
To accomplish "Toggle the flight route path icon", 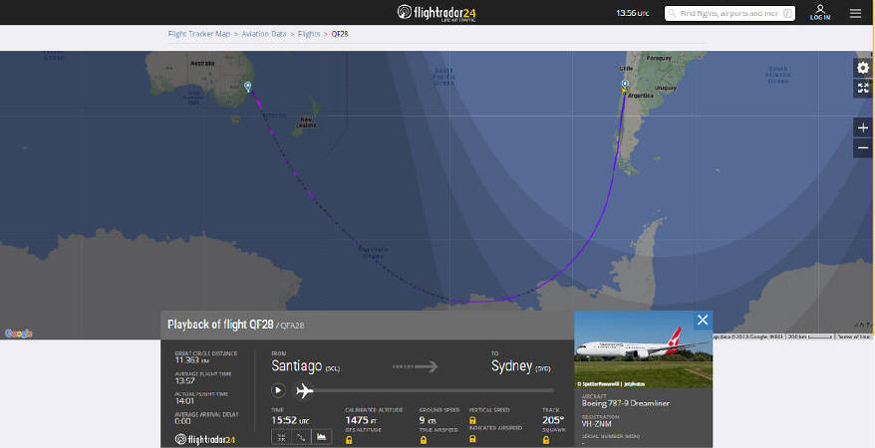I will [x=301, y=437].
